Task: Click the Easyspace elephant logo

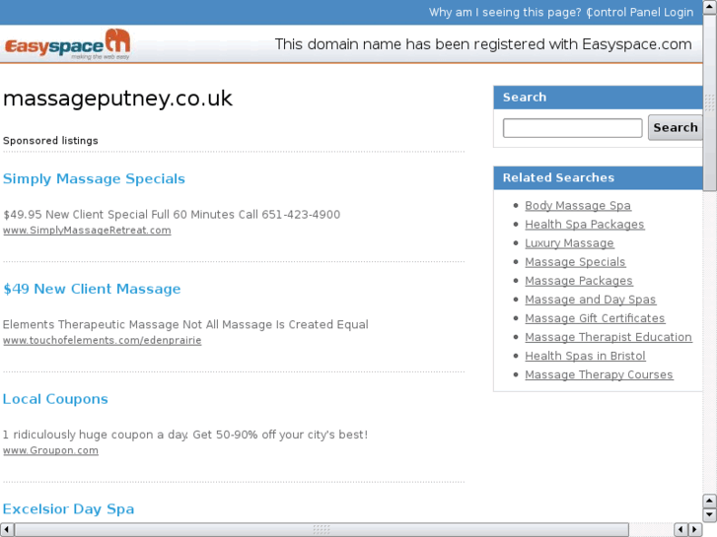Action: pyautogui.click(x=68, y=44)
